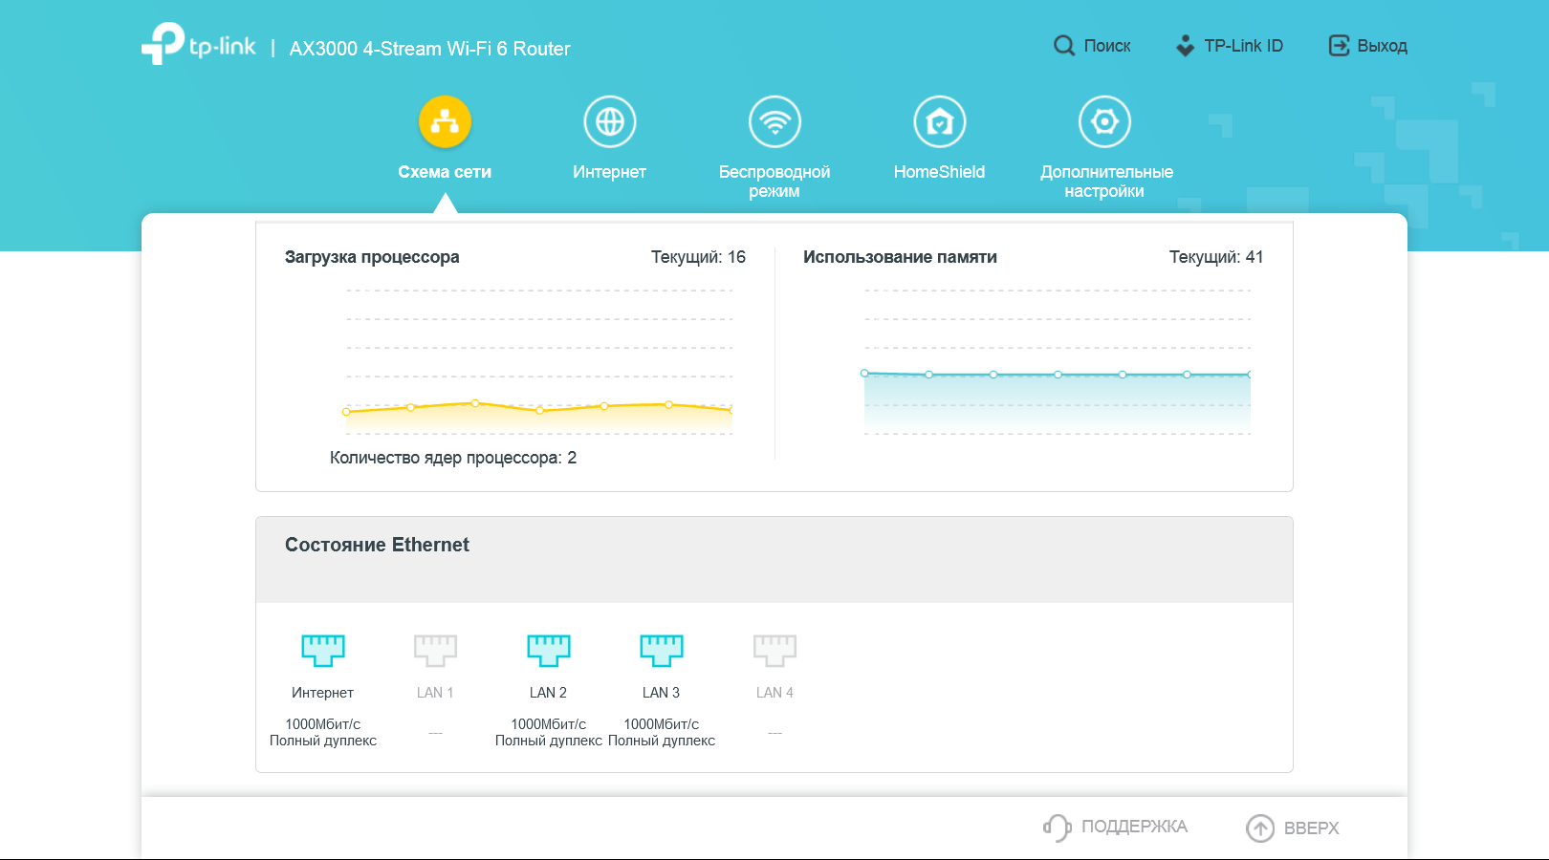Viewport: 1549px width, 860px height.
Task: Click the LAN 3 label
Action: click(662, 693)
